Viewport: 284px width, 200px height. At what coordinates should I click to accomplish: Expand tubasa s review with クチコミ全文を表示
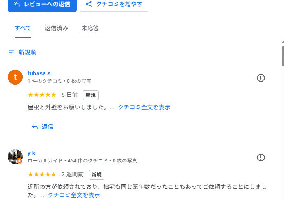144,107
